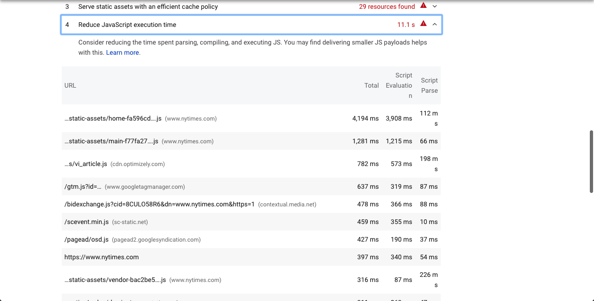Click the home-fa596cd js URL
This screenshot has width=594, height=301.
113,119
